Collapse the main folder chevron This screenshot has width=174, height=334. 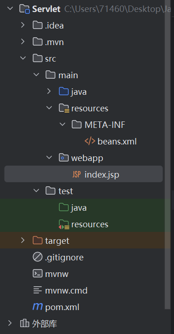click(36, 75)
